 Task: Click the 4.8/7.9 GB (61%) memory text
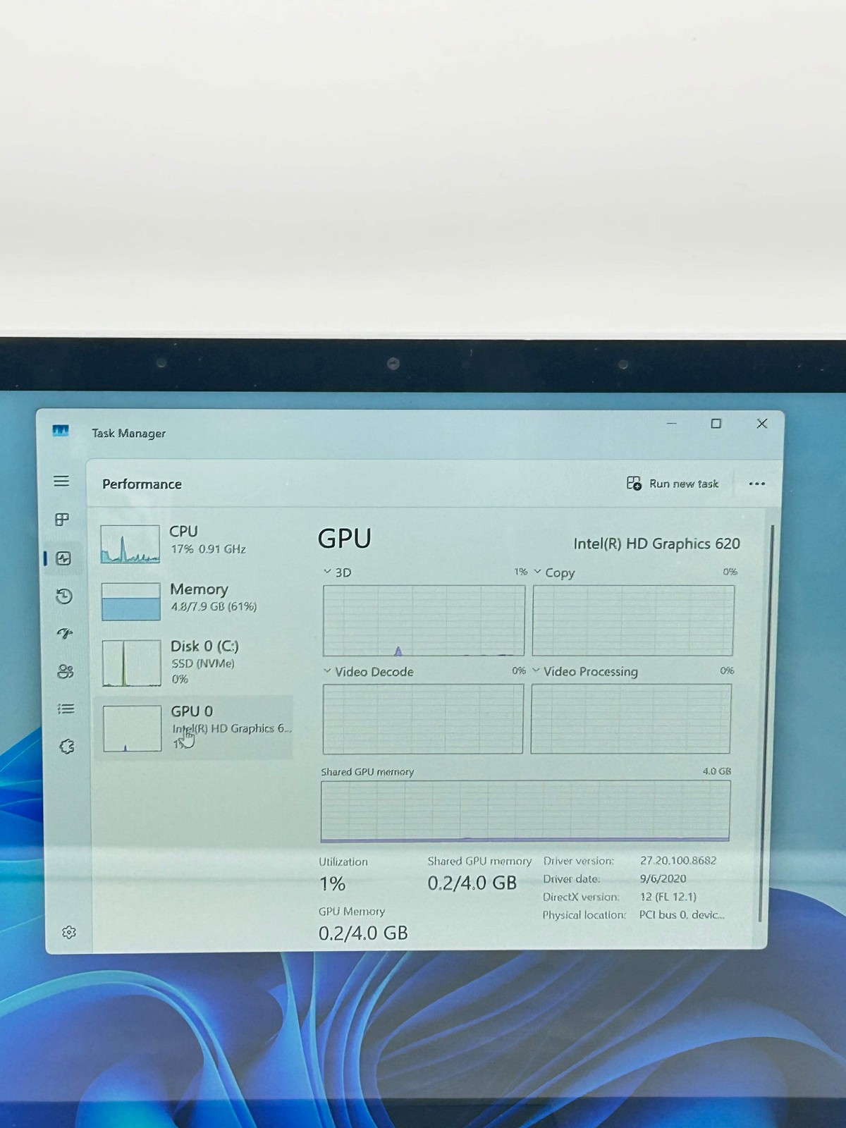point(214,606)
